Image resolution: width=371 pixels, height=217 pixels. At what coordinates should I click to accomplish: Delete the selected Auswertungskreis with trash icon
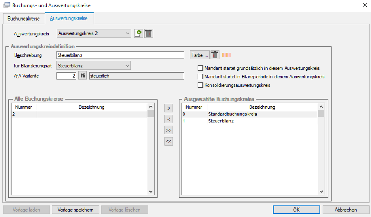148,33
